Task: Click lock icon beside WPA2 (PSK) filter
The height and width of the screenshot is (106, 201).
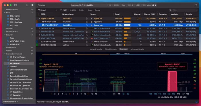Action: tap(8, 44)
